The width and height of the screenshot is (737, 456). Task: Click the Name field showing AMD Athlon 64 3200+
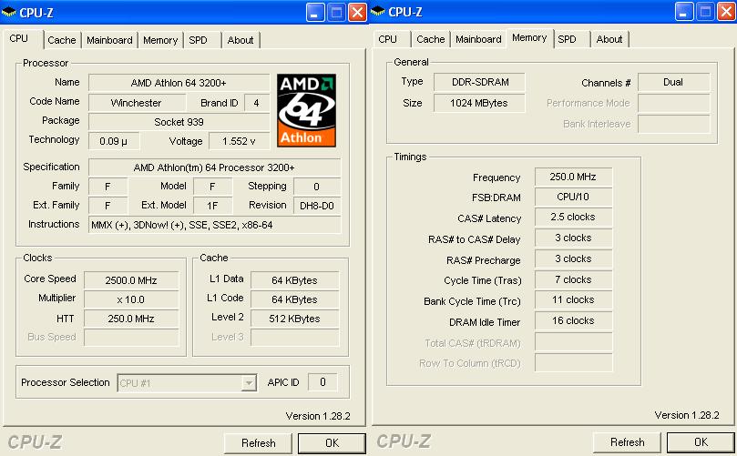coord(179,83)
